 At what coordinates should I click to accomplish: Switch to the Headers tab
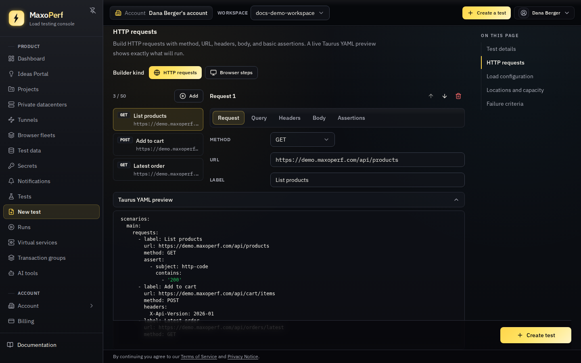pyautogui.click(x=290, y=118)
